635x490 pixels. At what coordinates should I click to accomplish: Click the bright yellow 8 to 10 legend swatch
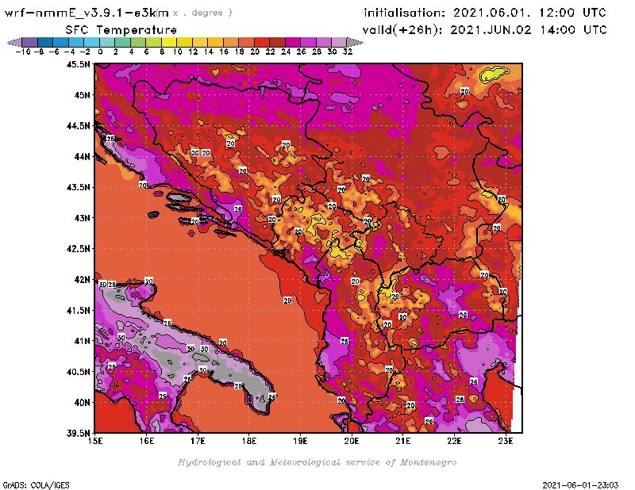pyautogui.click(x=169, y=42)
